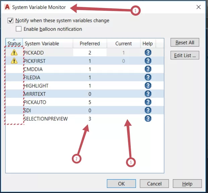The height and width of the screenshot is (193, 208).
Task: Sort the list by Status column header
Action: click(x=14, y=44)
